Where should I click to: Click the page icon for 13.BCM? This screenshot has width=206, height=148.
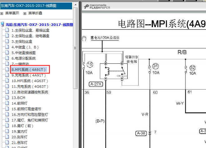click(x=7, y=97)
